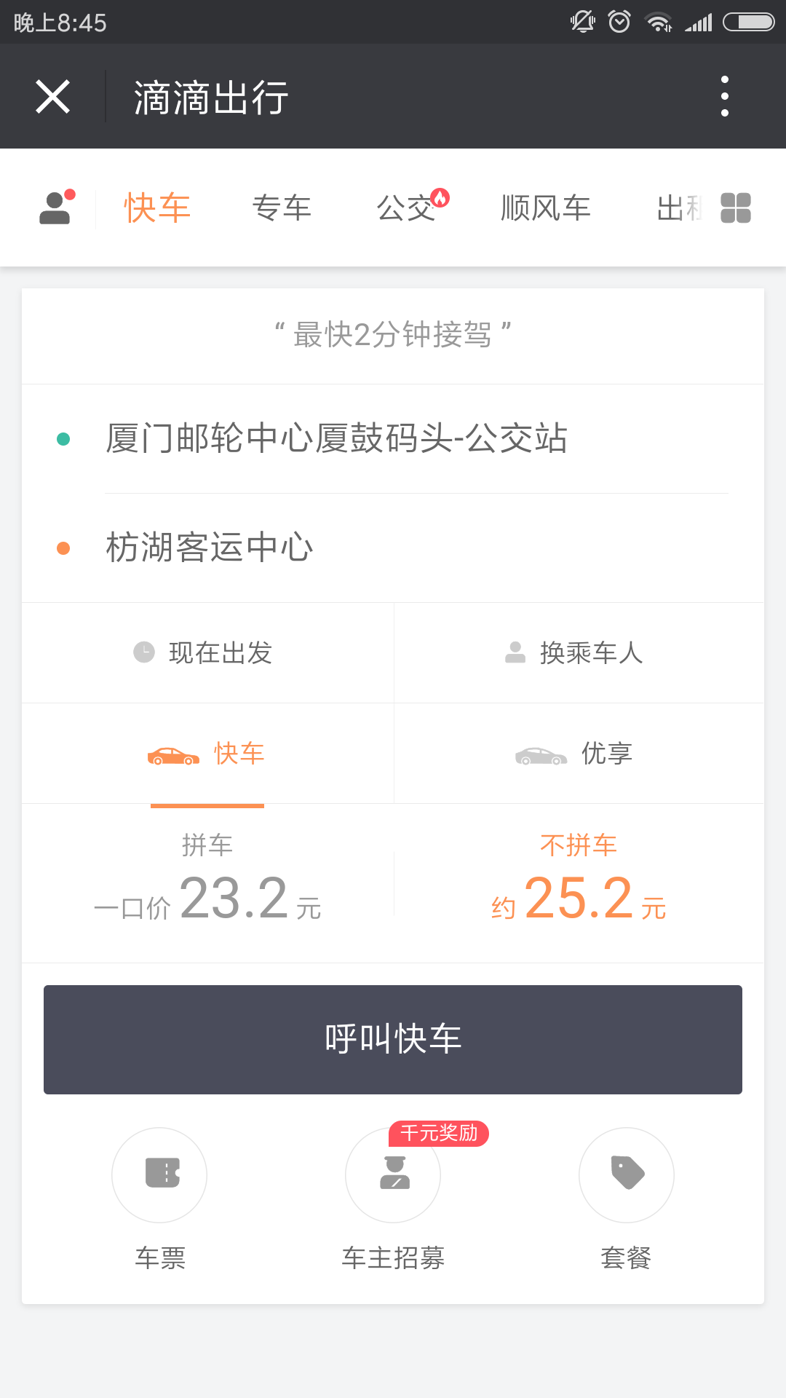This screenshot has width=786, height=1398.
Task: Switch to the 专车 tab
Action: (282, 208)
